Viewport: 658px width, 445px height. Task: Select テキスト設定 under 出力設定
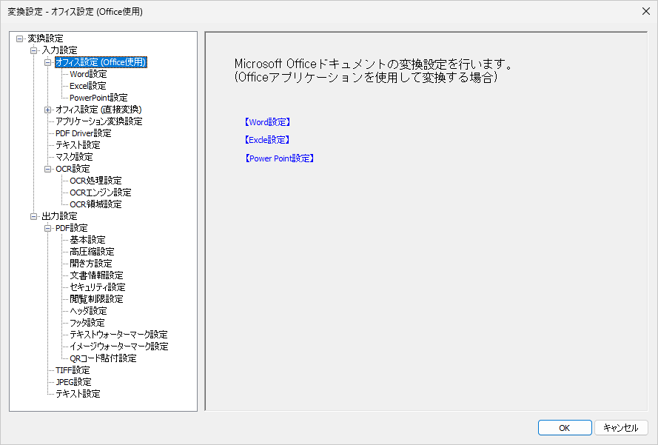click(78, 394)
